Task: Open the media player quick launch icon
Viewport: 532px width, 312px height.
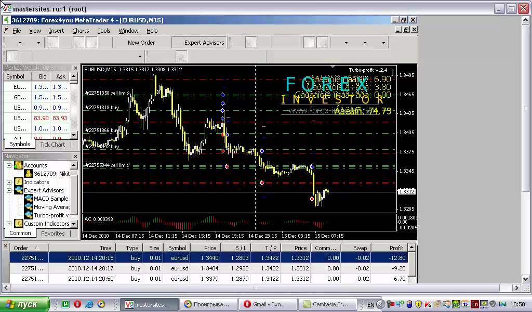Action: pyautogui.click(x=101, y=304)
